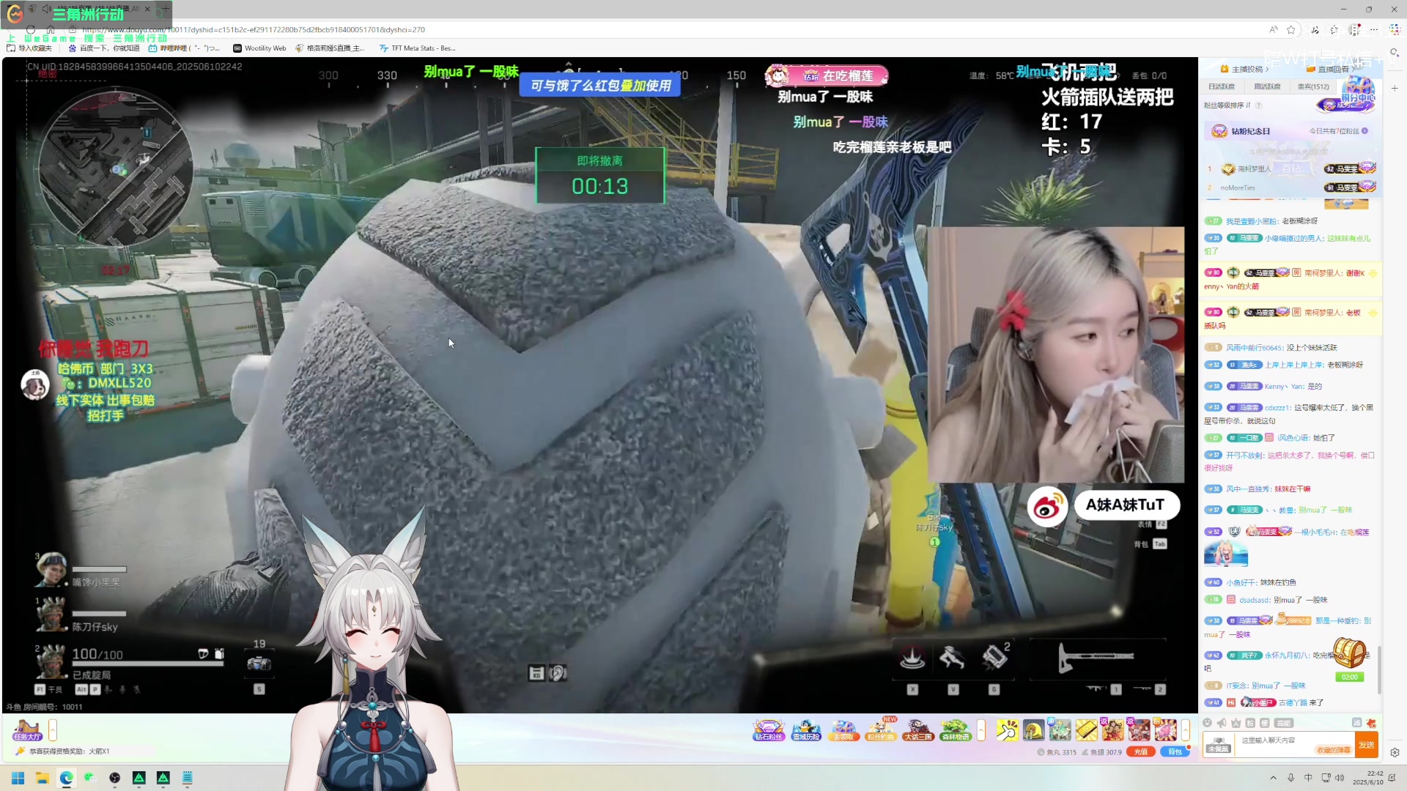This screenshot has width=1407, height=791.
Task: Click the browser address bar URL
Action: click(x=254, y=30)
